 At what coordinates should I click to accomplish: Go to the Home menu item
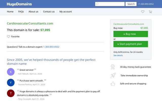pyautogui.click(x=10, y=12)
